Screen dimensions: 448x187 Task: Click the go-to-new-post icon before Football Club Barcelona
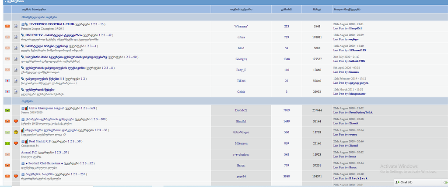(x=23, y=163)
